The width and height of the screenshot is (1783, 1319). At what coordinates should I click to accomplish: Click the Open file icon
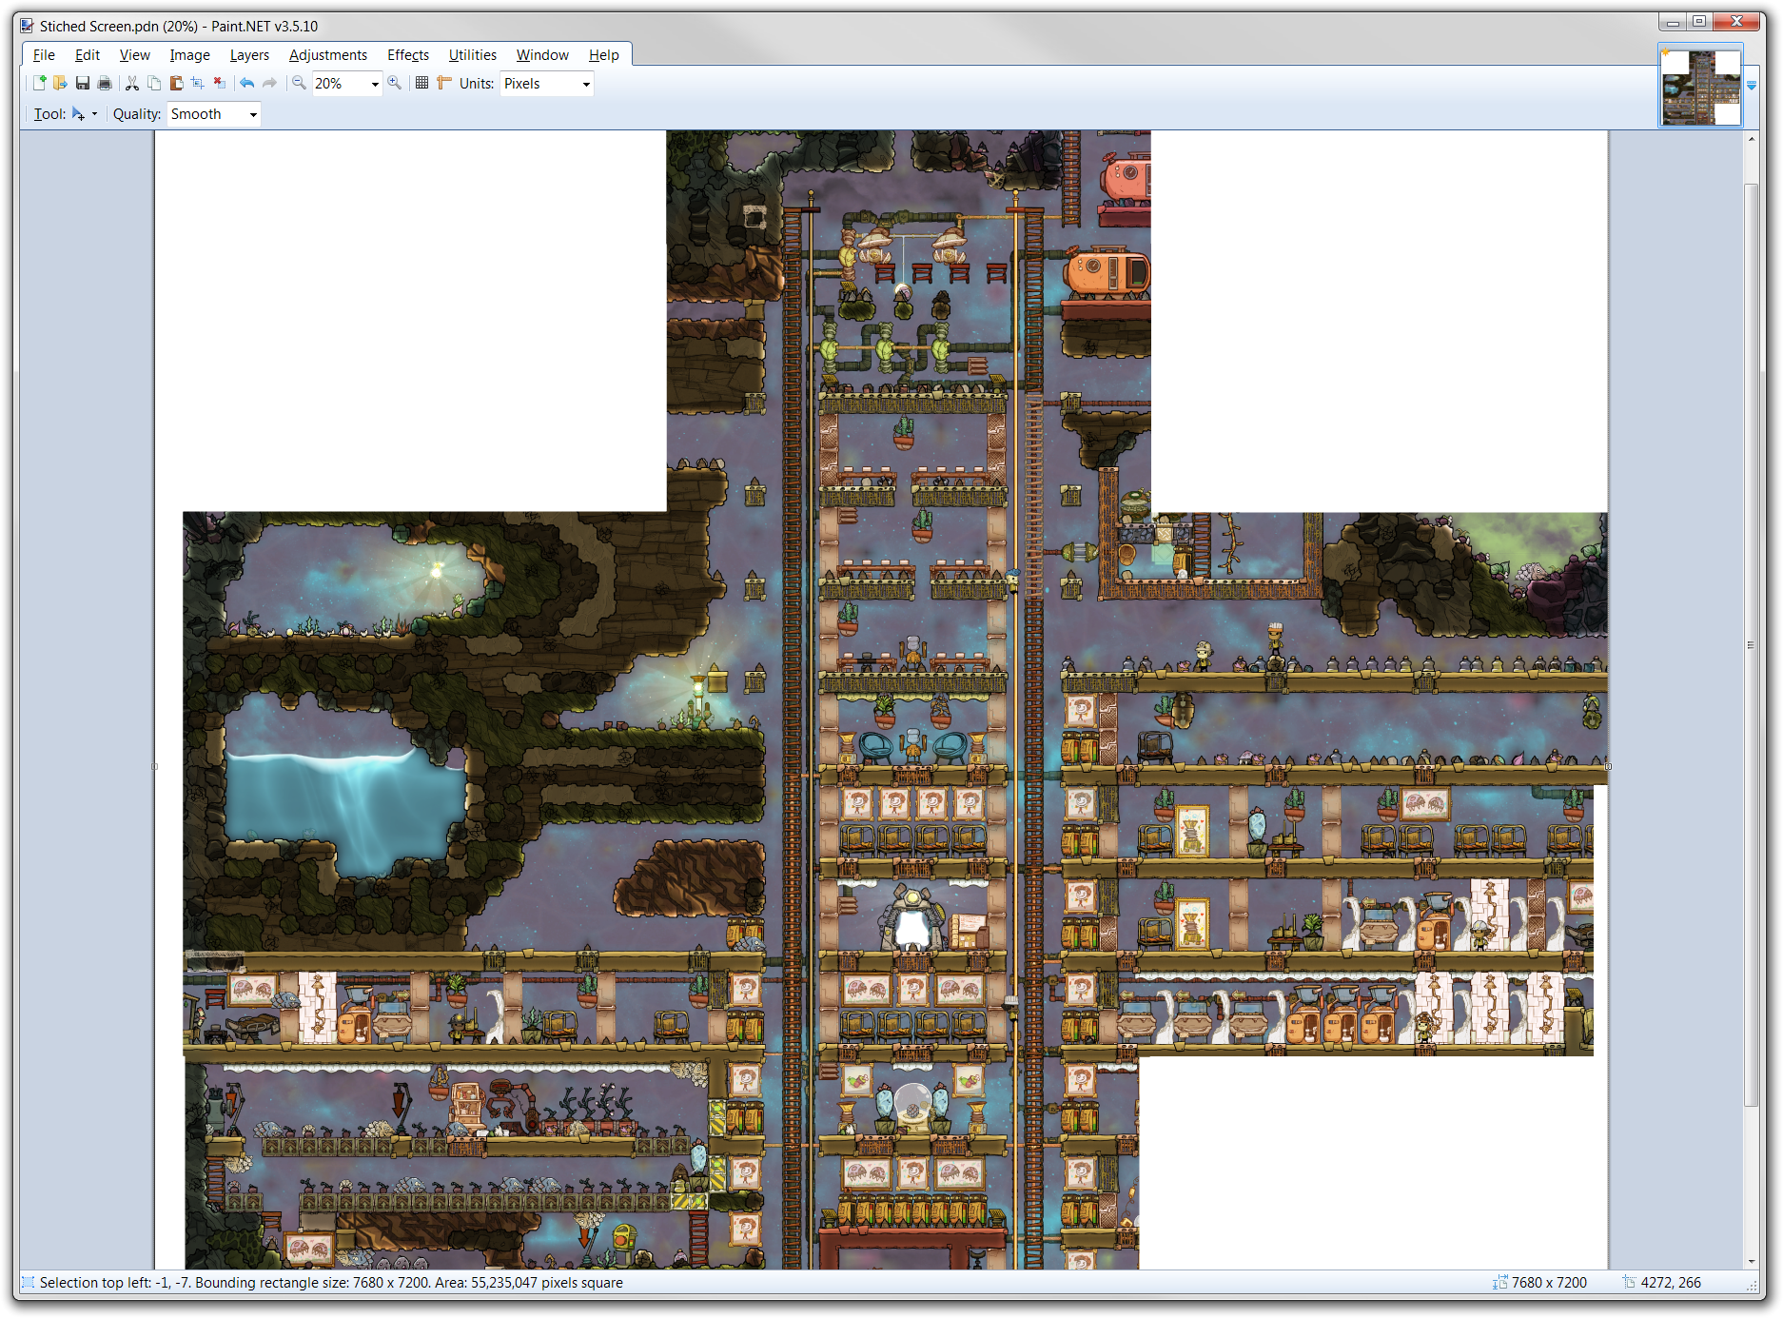[x=60, y=84]
